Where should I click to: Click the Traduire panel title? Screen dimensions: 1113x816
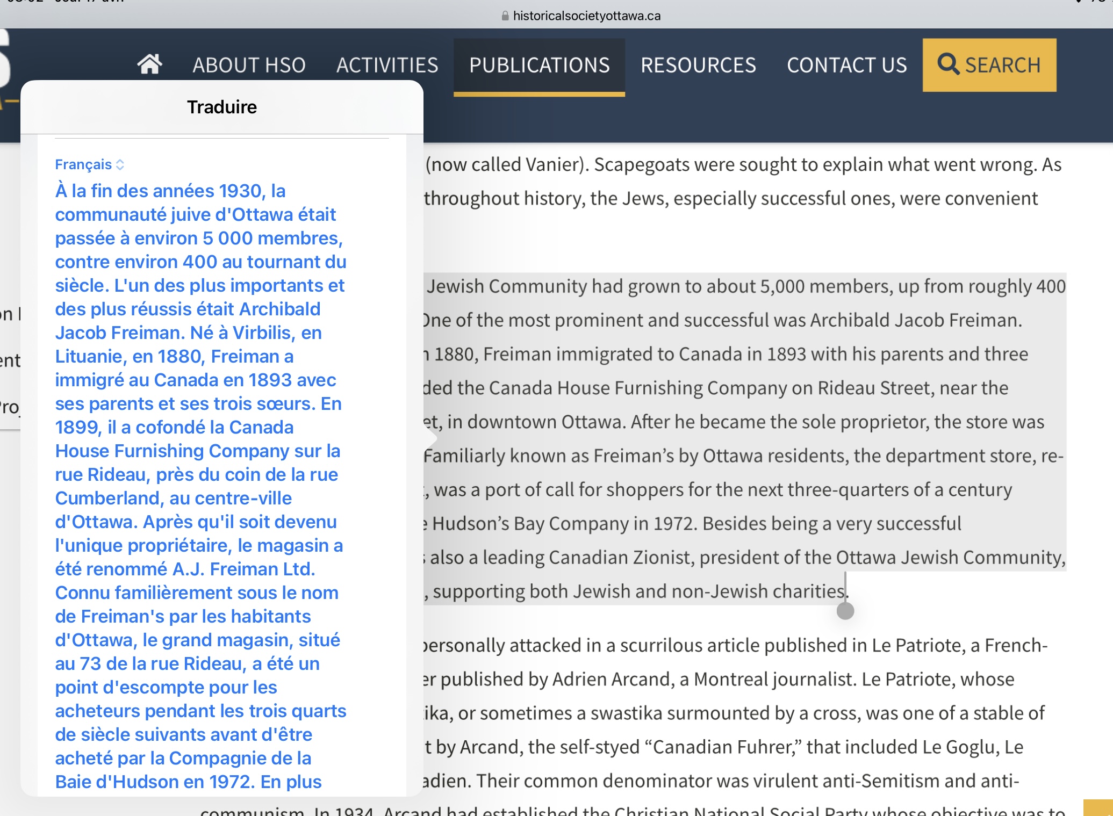click(x=222, y=107)
